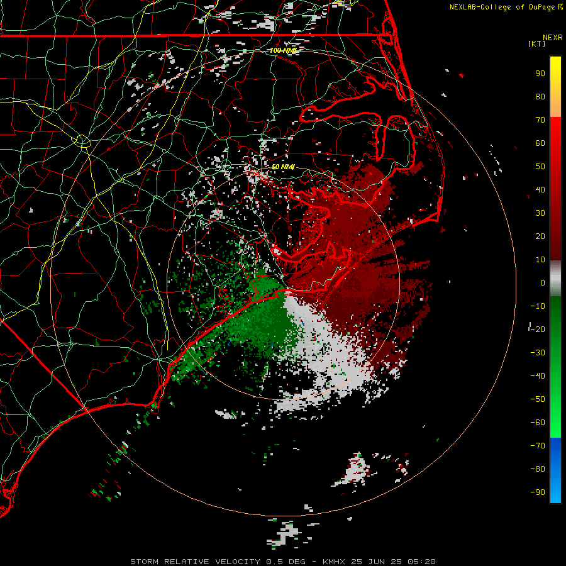The image size is (566, 566).
Task: Click the -50 value on the velocity scale
Action: click(538, 399)
